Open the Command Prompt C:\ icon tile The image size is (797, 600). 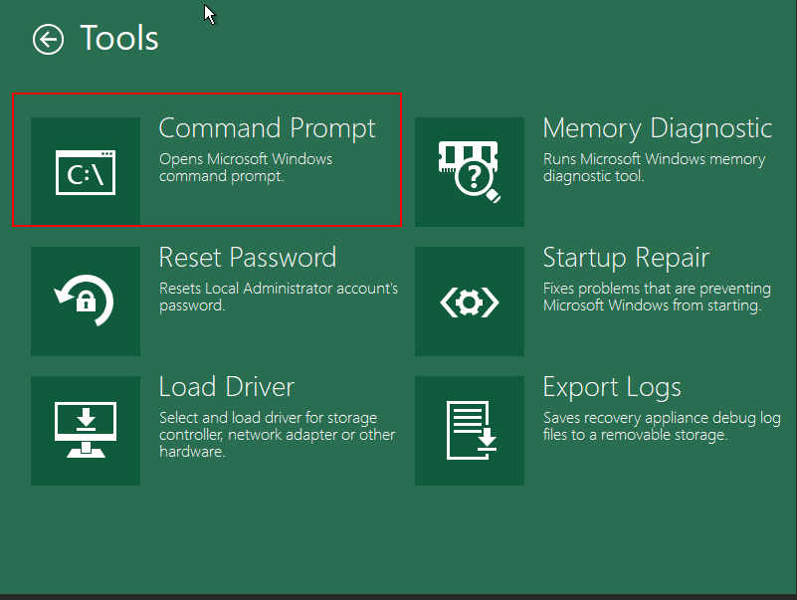pyautogui.click(x=86, y=172)
